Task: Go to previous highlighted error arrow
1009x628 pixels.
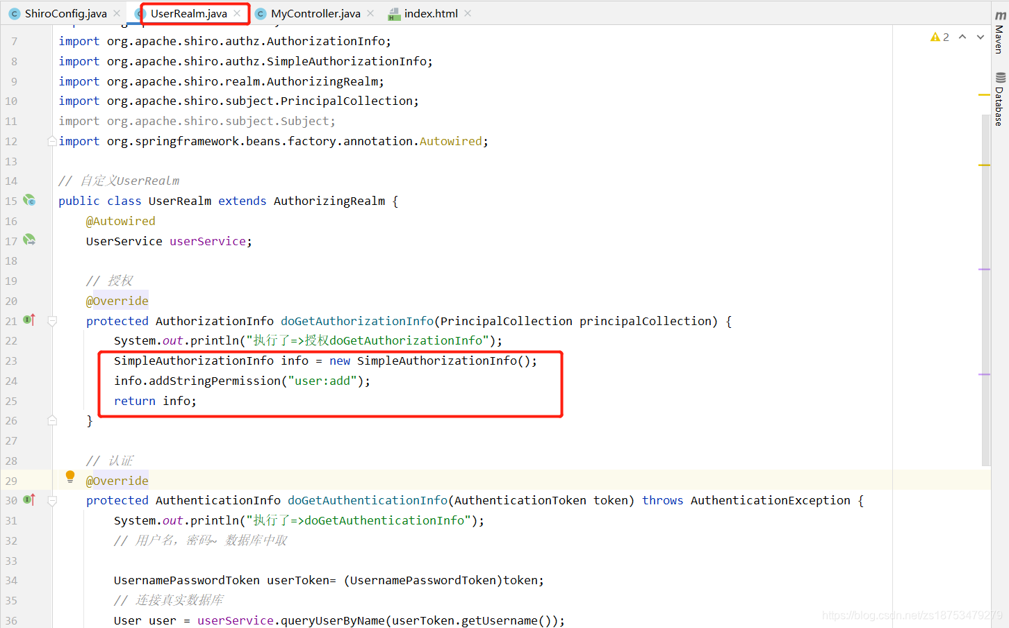Action: pyautogui.click(x=962, y=37)
